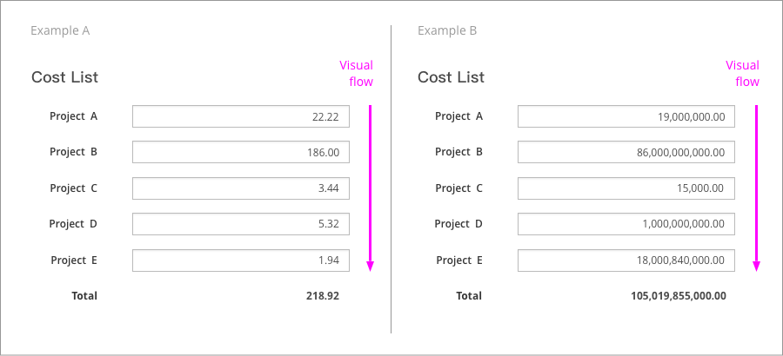783x356 pixels.
Task: Click the Total label in Example B
Action: point(469,296)
